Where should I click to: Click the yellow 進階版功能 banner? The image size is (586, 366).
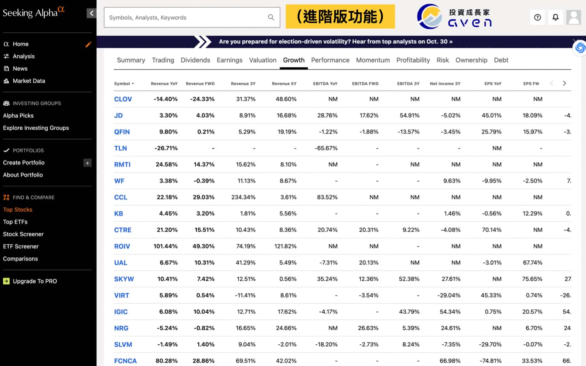tap(340, 17)
